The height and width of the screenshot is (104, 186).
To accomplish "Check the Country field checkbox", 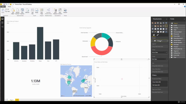I will (x=171, y=28).
